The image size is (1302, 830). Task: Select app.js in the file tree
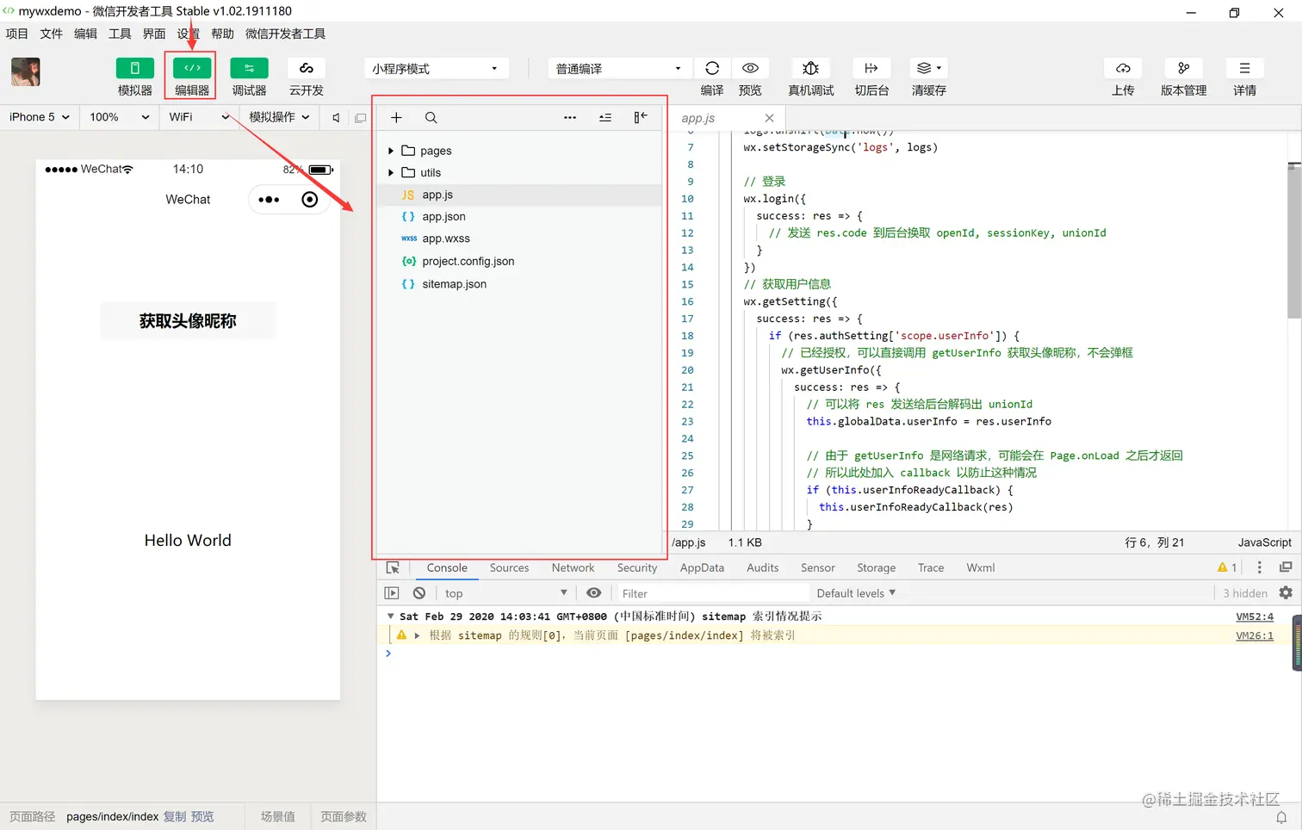519,195
